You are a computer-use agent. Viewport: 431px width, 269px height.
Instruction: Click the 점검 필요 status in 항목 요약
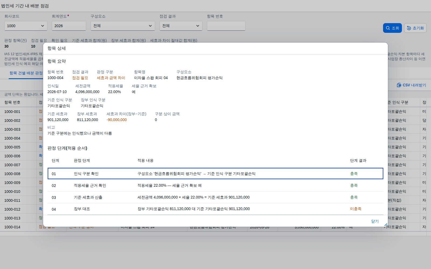click(80, 78)
